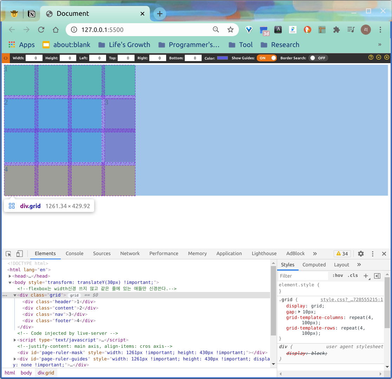Open the Programmer's bookmark folder
The height and width of the screenshot is (379, 392).
tap(189, 45)
